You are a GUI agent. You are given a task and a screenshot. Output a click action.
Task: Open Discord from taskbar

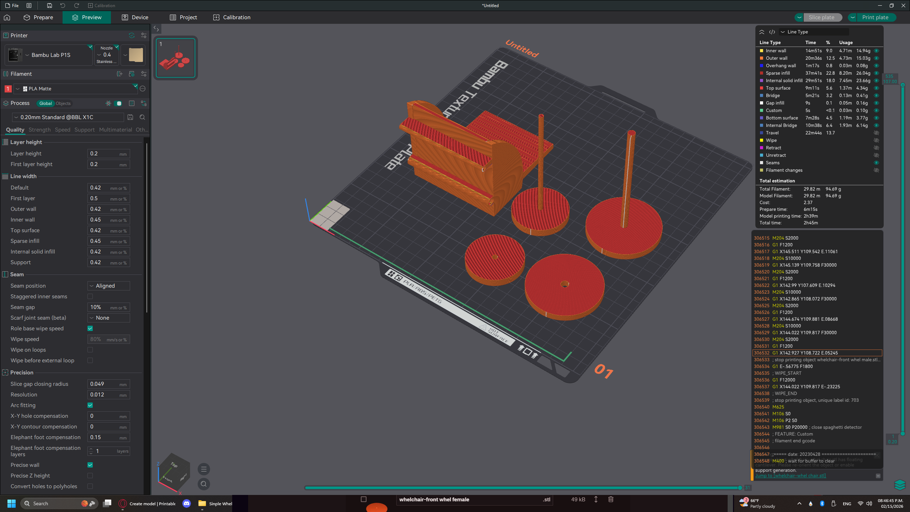[x=187, y=503]
